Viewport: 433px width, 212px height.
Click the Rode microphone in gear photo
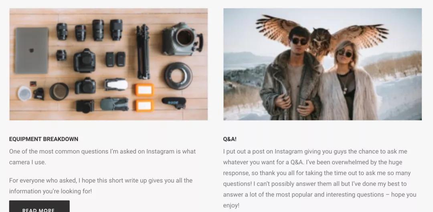pyautogui.click(x=174, y=103)
